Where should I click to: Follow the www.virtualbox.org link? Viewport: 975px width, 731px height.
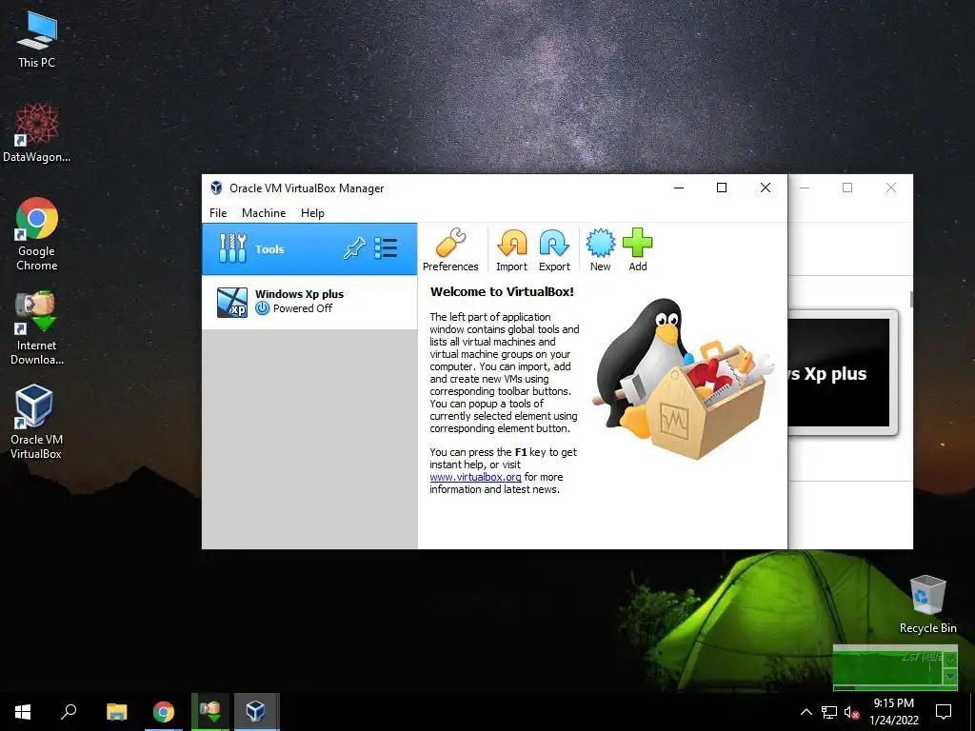[476, 477]
